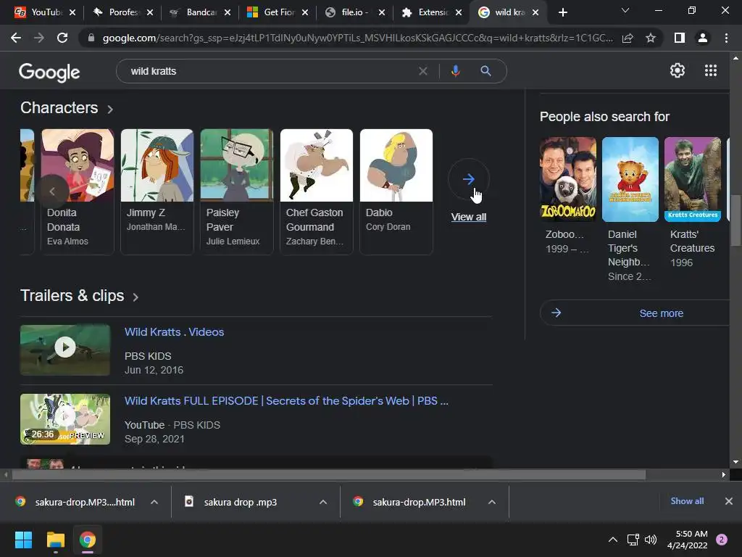
Task: Open the tab search dropdown
Action: [625, 10]
